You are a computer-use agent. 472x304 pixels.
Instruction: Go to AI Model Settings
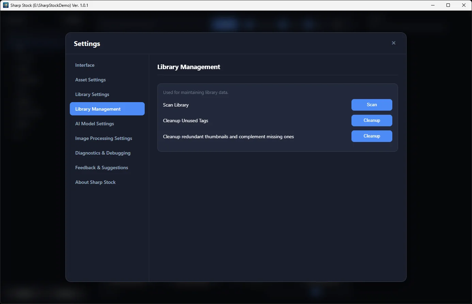point(107,124)
